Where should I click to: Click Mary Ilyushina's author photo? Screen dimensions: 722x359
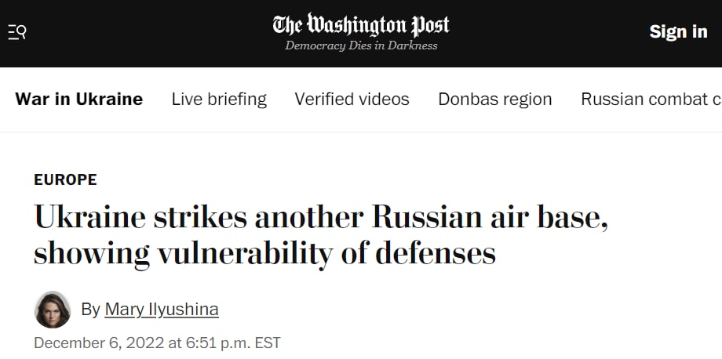pos(53,310)
